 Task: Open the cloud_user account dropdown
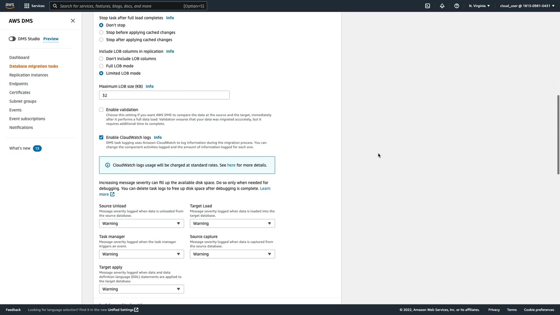pos(527,6)
